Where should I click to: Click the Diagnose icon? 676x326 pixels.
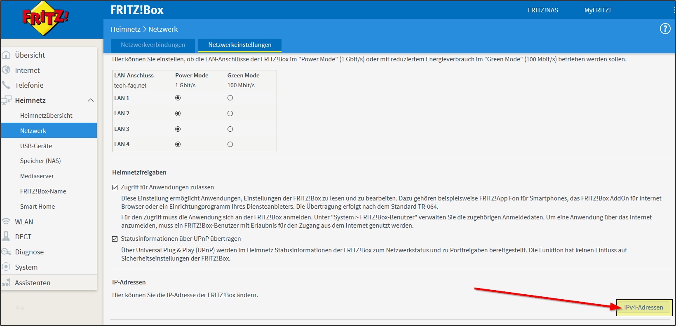click(x=6, y=251)
